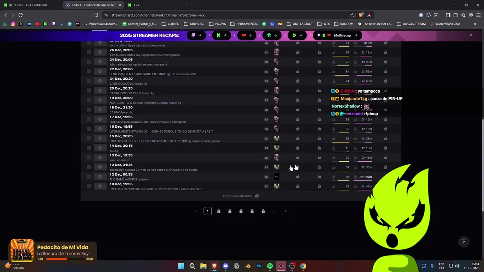The image size is (484, 272).
Task: Check the 12 Dec, 00:35 stream row
Action: (89, 176)
